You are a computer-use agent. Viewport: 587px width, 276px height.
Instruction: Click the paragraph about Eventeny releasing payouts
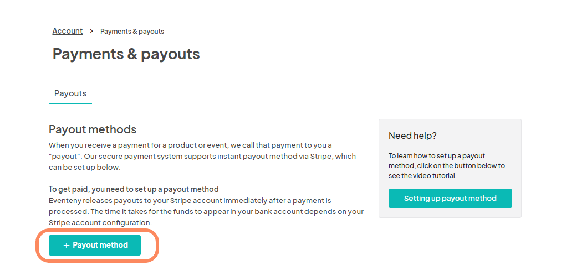(x=206, y=211)
